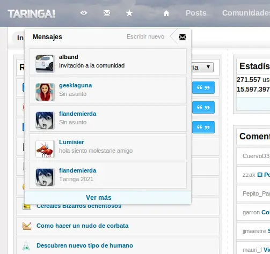
Task: Go to home via house icon
Action: pyautogui.click(x=166, y=13)
